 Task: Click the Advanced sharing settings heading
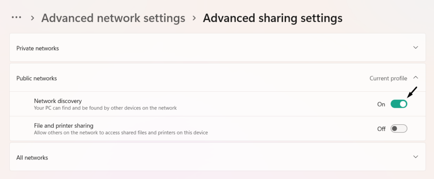[x=273, y=18]
